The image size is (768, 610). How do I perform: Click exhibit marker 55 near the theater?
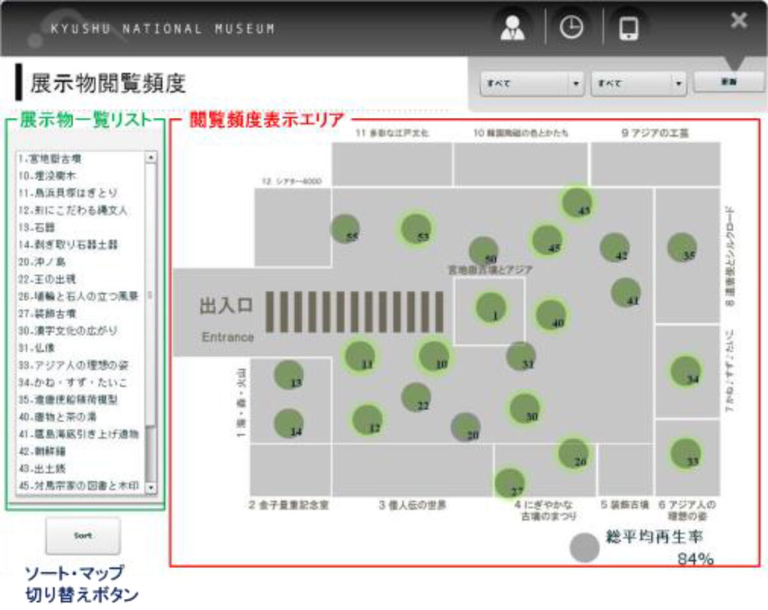tap(345, 229)
